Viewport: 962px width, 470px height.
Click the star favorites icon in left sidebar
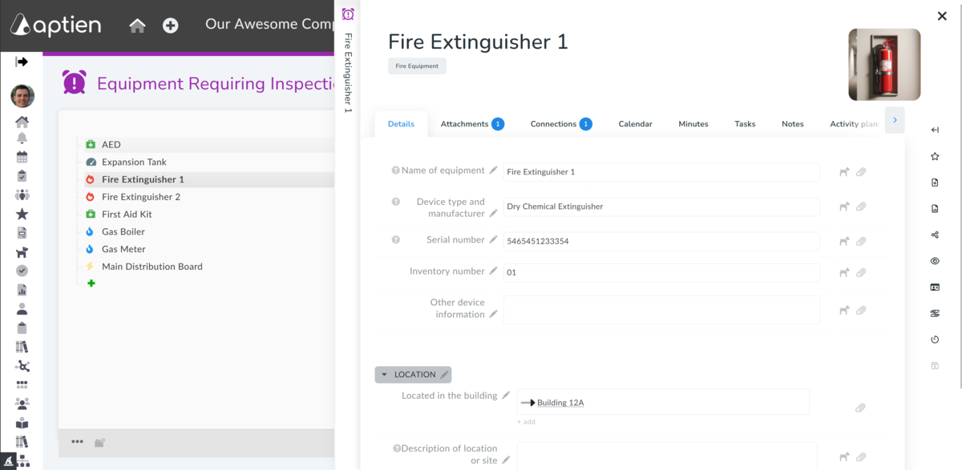tap(22, 214)
